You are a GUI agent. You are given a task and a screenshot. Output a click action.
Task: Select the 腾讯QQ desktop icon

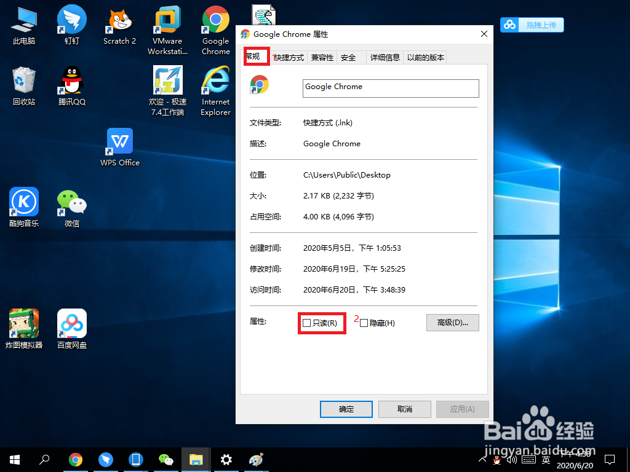[71, 86]
